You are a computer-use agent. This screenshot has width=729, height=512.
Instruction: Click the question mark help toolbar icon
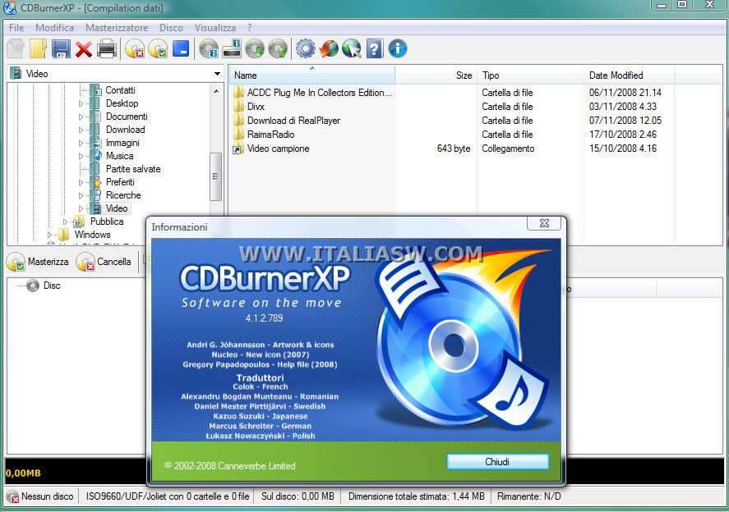(x=375, y=48)
